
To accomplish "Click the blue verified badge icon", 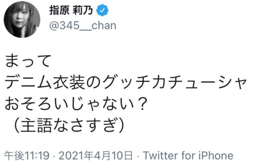I will [x=102, y=10].
